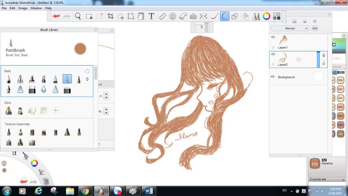348x196 pixels.
Task: Open Google Chrome from the taskbar
Action: 85,191
